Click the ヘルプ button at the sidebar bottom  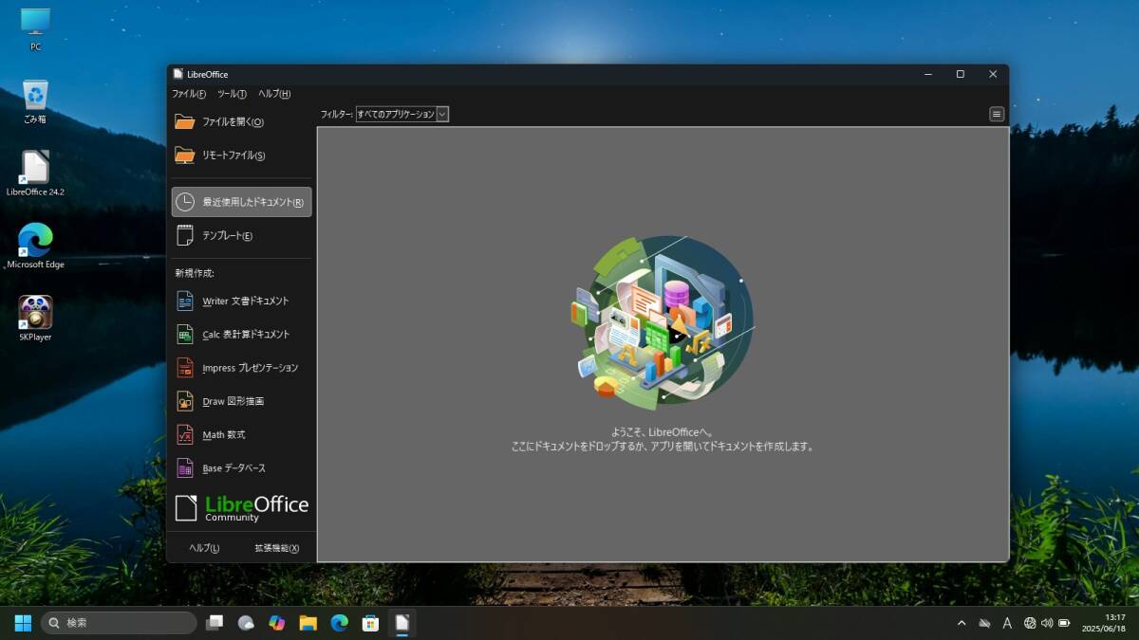(204, 548)
